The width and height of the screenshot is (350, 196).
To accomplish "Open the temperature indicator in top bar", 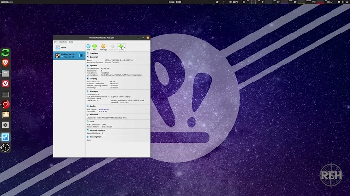I will [x=234, y=2].
